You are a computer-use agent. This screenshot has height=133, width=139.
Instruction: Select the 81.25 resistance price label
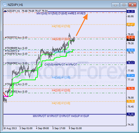click(x=131, y=12)
